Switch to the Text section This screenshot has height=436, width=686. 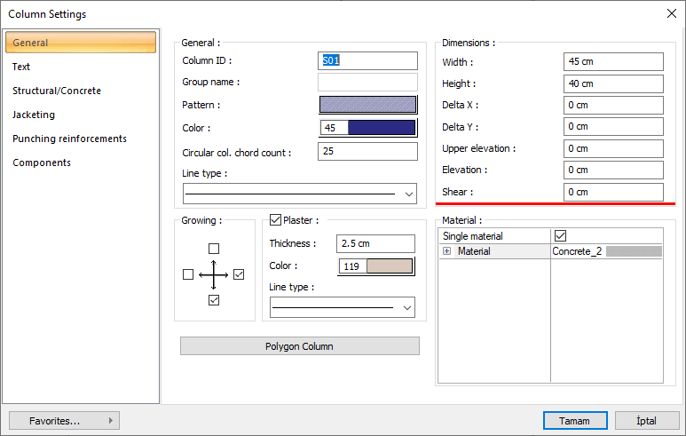click(x=21, y=67)
